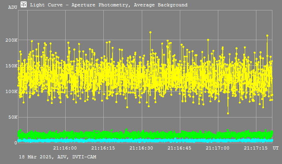The height and width of the screenshot is (164, 282).
Task: Click the date text 18 Mär 2025
Action: tap(36, 157)
